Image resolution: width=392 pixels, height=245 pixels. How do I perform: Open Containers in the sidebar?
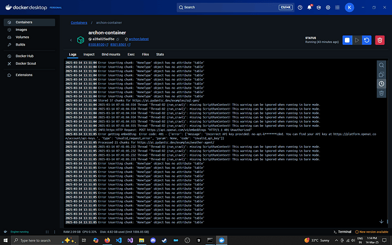[30, 22]
